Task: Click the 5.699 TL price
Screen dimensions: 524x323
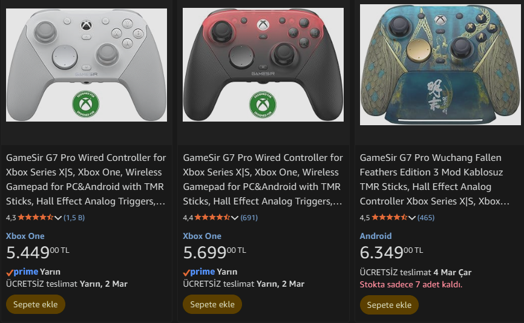Action: [x=215, y=252]
